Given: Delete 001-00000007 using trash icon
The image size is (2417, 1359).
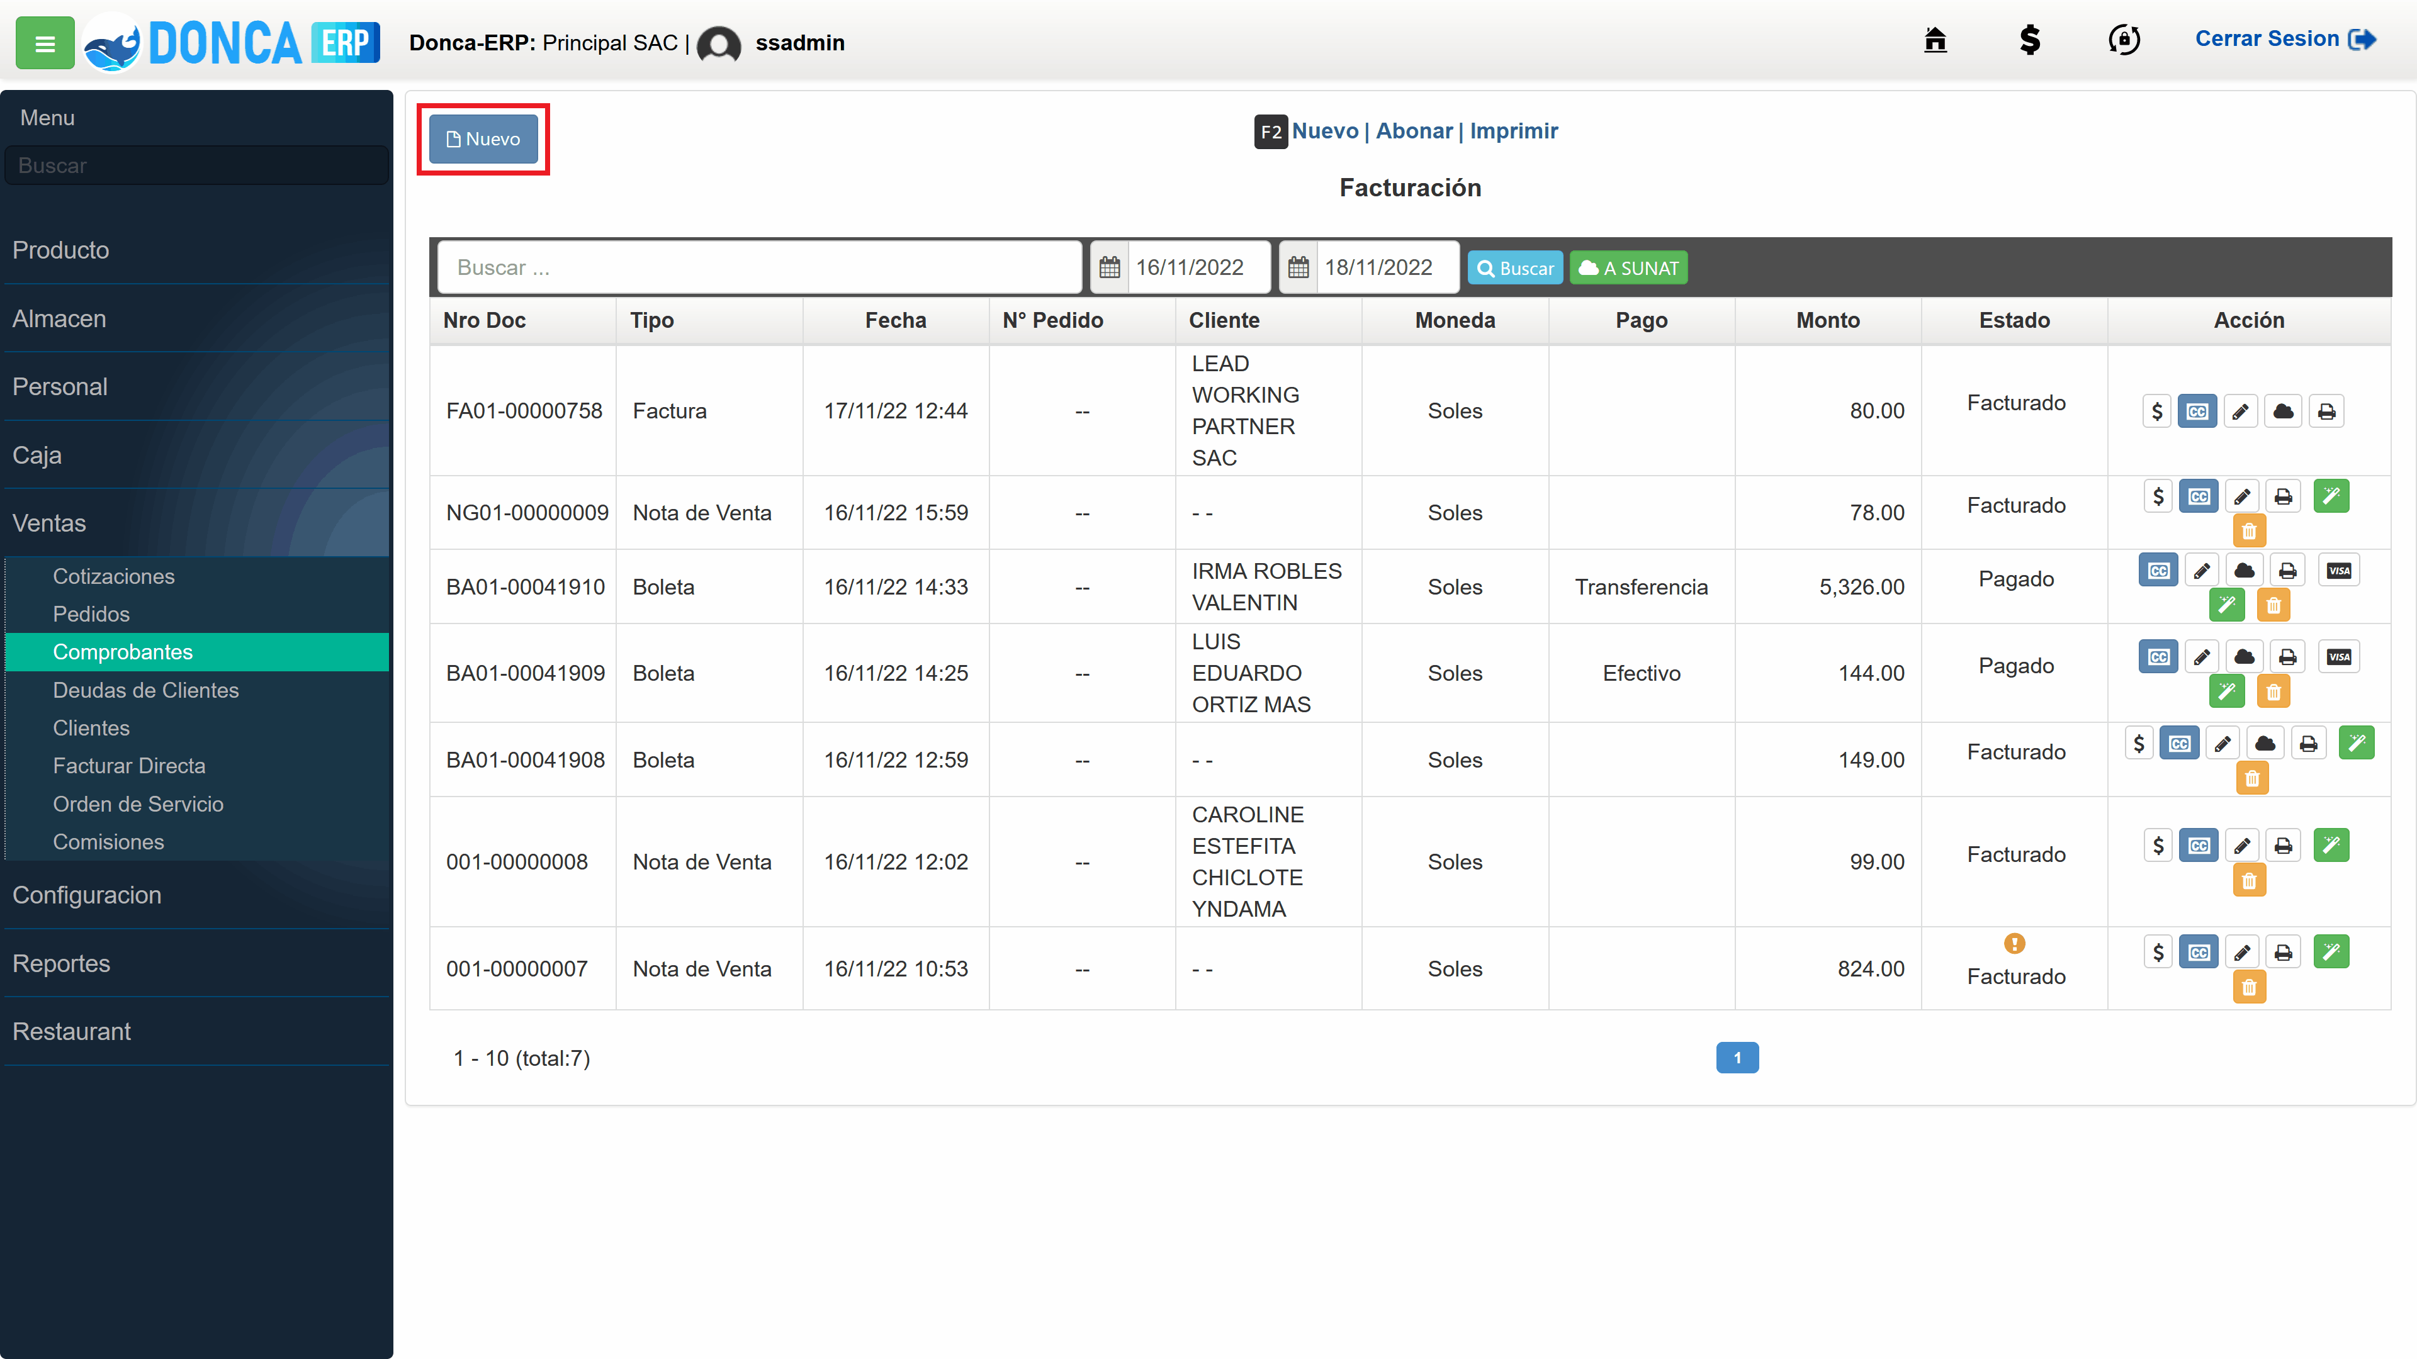Looking at the screenshot, I should 2249,987.
